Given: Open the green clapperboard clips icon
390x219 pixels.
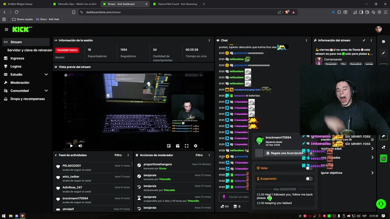Looking at the screenshot, I should pos(383,158).
